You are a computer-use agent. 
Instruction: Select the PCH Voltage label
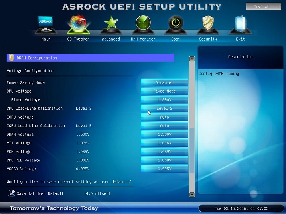pos(19,152)
